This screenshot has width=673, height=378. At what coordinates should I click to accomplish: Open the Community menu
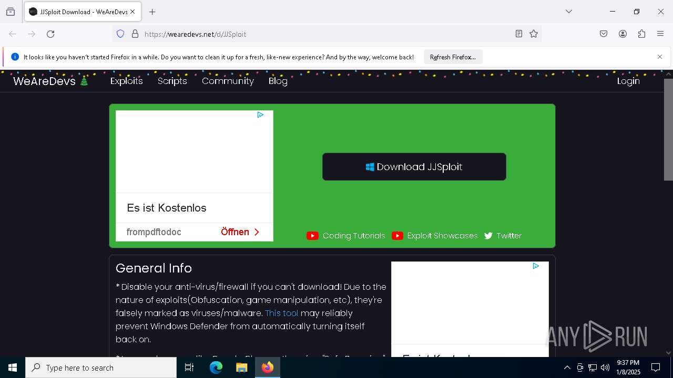point(228,81)
